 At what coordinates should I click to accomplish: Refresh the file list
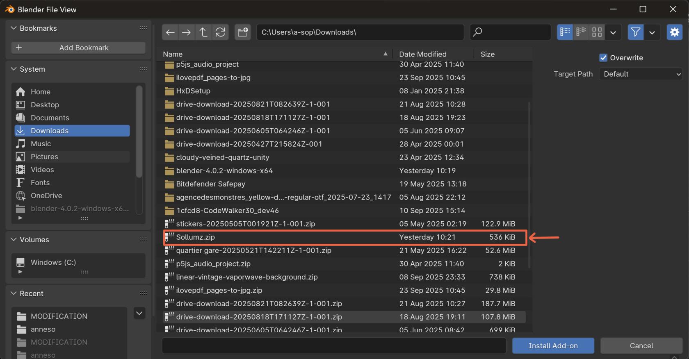[x=220, y=32]
